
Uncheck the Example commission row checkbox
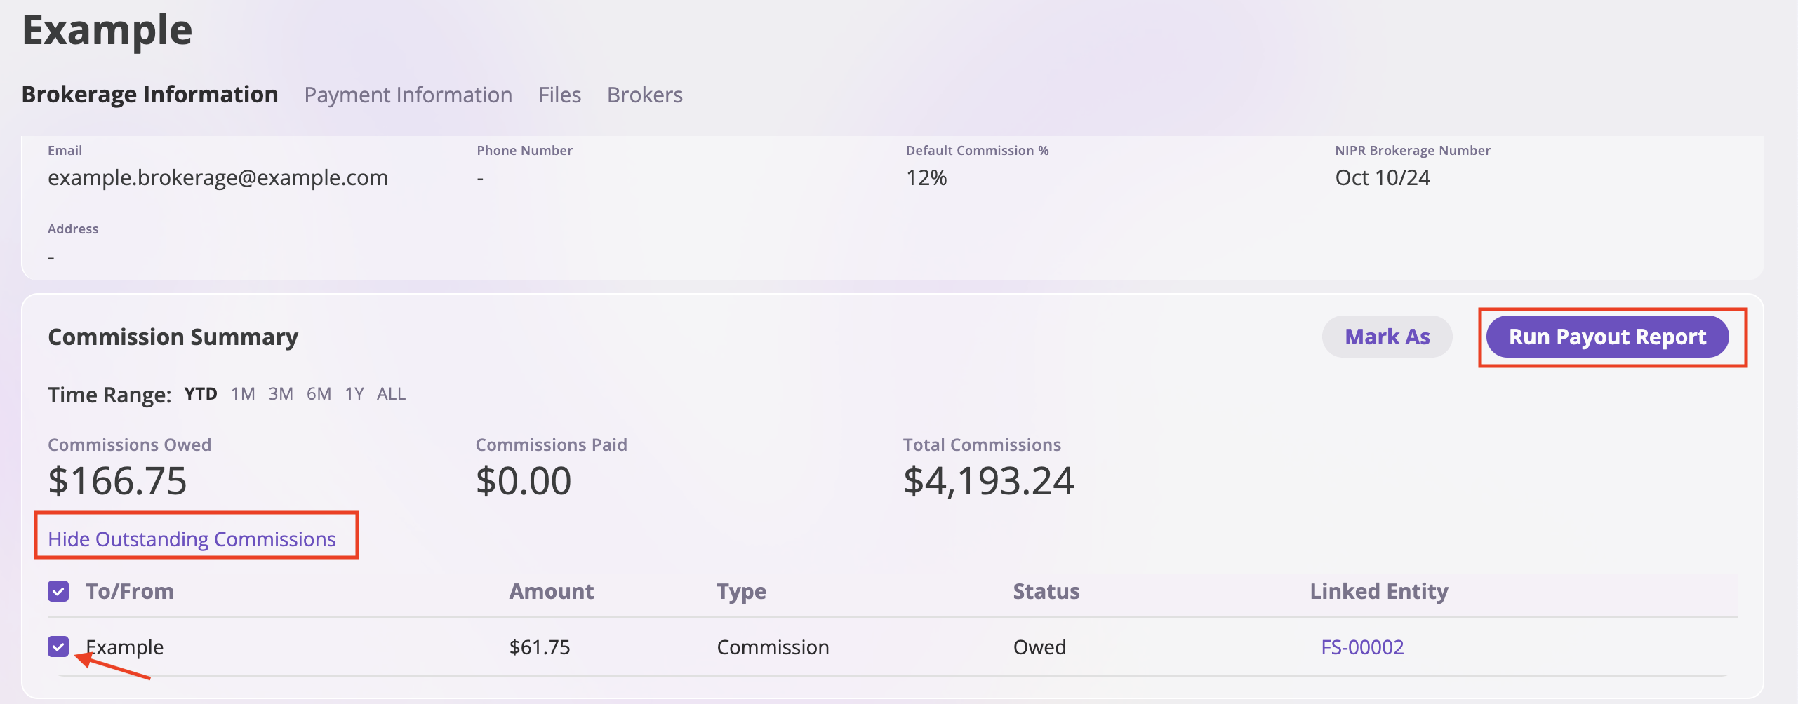point(58,646)
